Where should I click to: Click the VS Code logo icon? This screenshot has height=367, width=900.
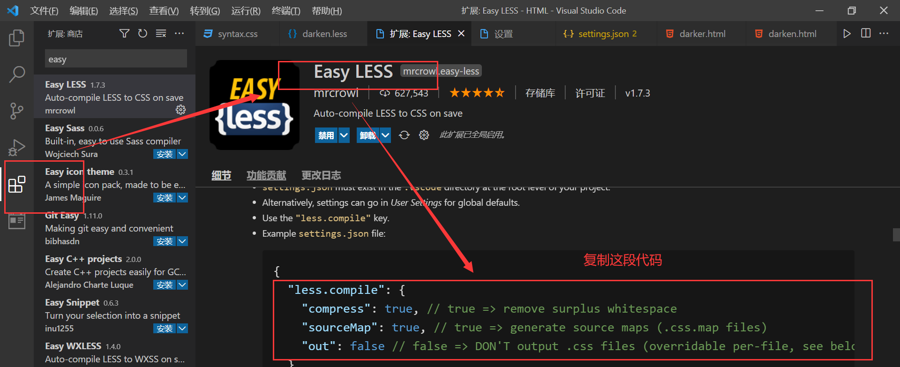click(x=13, y=10)
